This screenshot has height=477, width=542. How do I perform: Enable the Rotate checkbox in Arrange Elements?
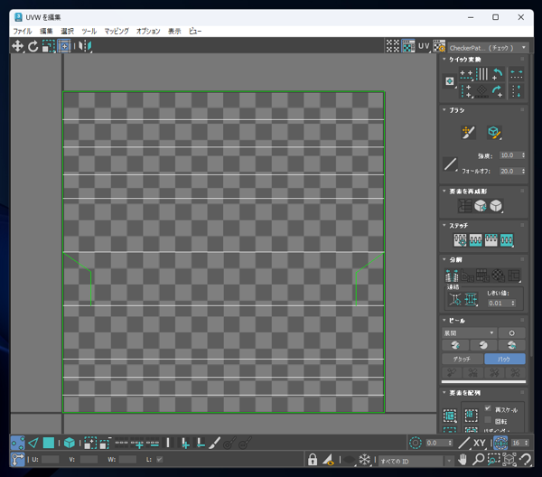(x=488, y=420)
